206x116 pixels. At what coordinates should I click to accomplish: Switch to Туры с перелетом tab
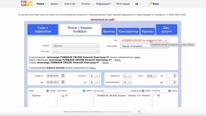pyautogui.click(x=43, y=29)
